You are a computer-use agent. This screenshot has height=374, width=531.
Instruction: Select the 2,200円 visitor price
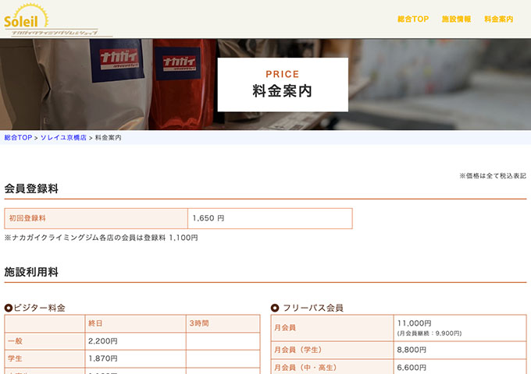click(103, 341)
